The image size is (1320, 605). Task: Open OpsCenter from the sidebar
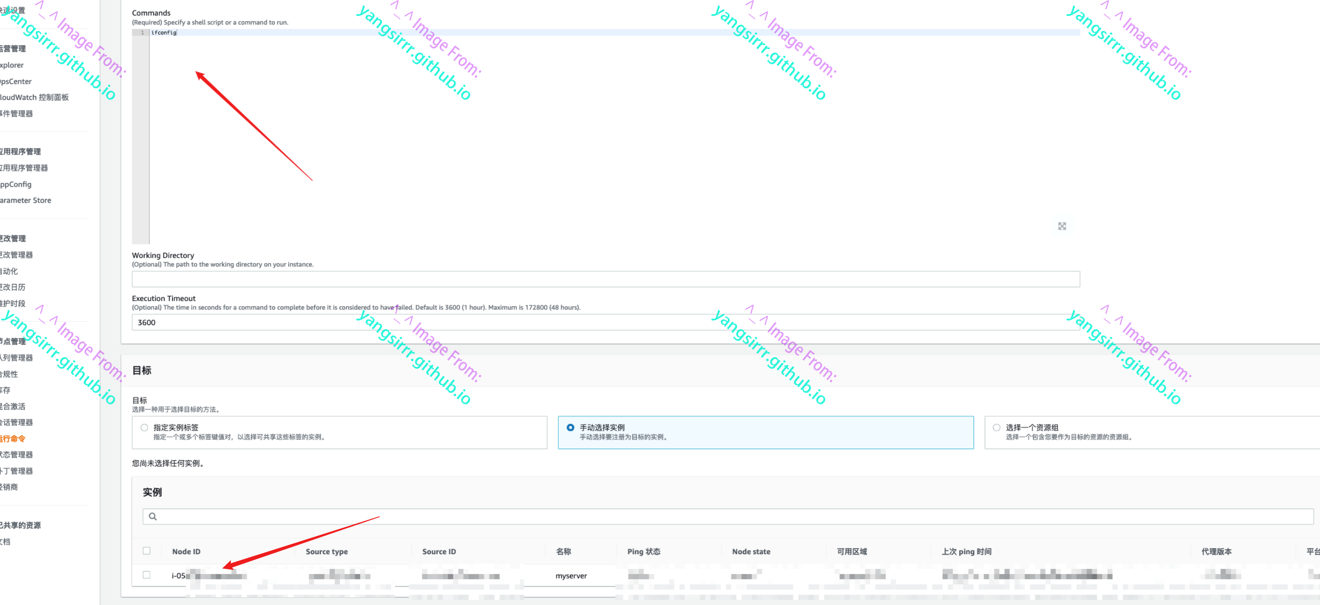coord(16,82)
